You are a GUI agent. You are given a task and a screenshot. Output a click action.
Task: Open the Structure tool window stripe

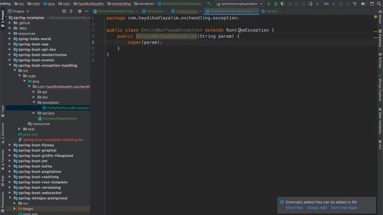tap(2, 133)
